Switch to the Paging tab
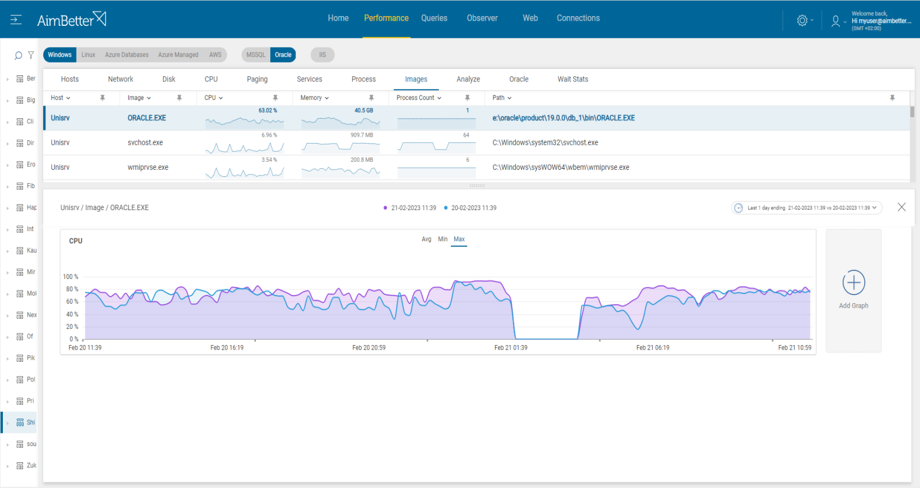Image resolution: width=920 pixels, height=488 pixels. [257, 79]
